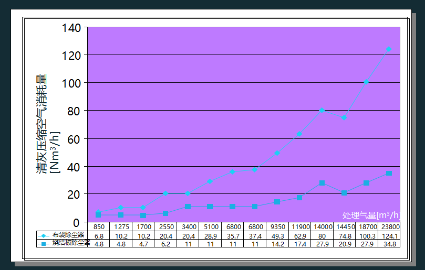Click the diamond data point above column 18700
This screenshot has height=270, width=425.
pyautogui.click(x=366, y=82)
